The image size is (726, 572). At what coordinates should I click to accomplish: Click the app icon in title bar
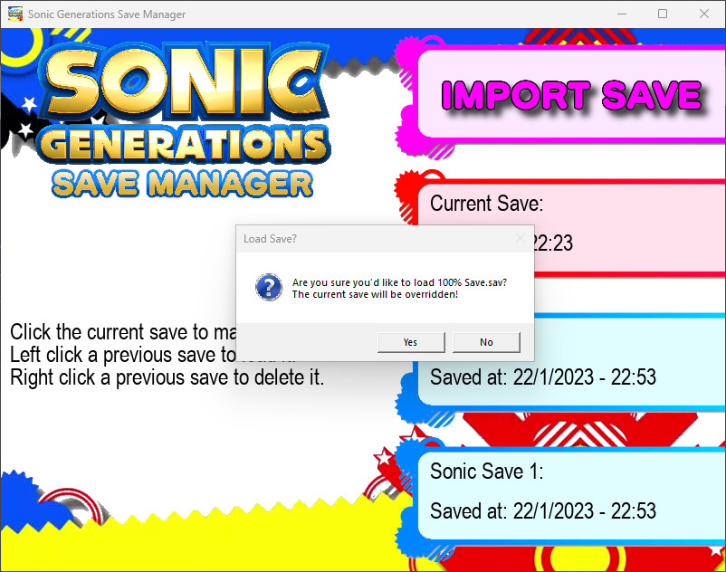[x=14, y=14]
